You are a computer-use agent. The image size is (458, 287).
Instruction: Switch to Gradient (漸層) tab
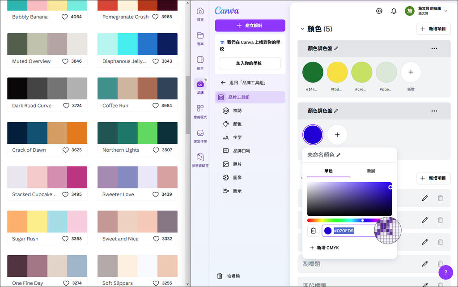[371, 171]
